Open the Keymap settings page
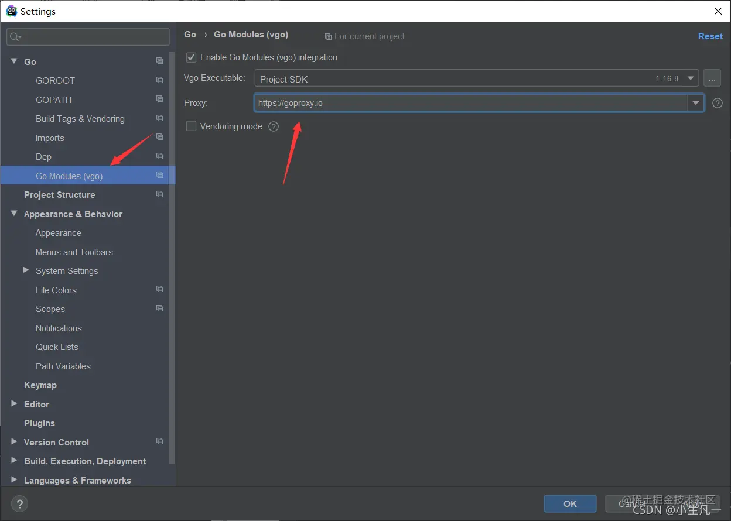This screenshot has width=731, height=521. (40, 385)
